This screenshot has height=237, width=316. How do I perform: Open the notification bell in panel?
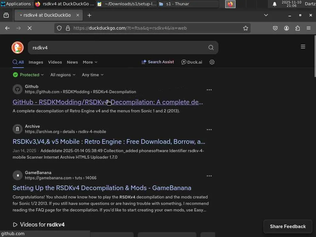pyautogui.click(x=274, y=4)
